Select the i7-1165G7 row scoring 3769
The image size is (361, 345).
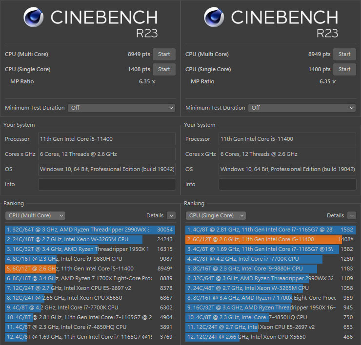pyautogui.click(x=90, y=337)
